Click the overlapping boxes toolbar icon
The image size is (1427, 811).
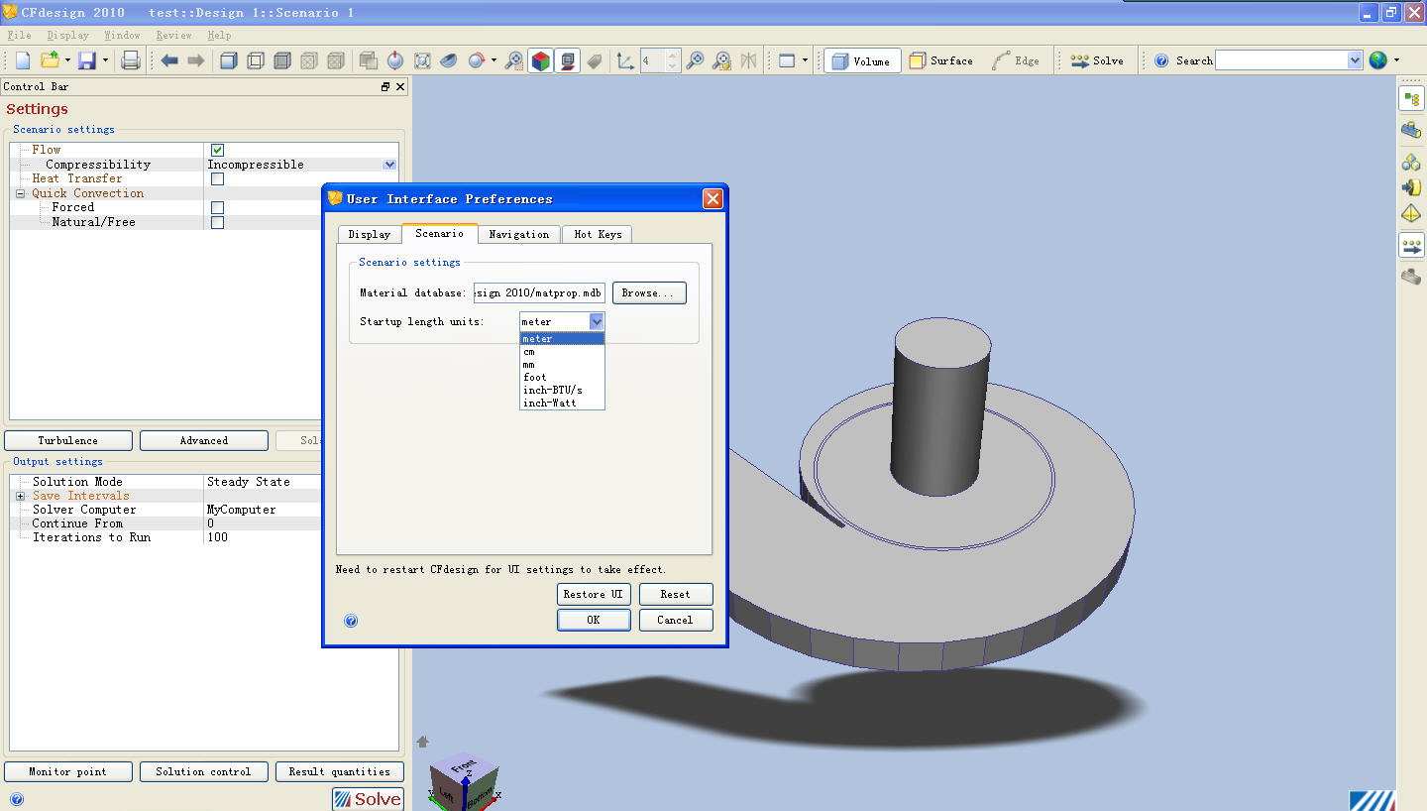[x=369, y=60]
